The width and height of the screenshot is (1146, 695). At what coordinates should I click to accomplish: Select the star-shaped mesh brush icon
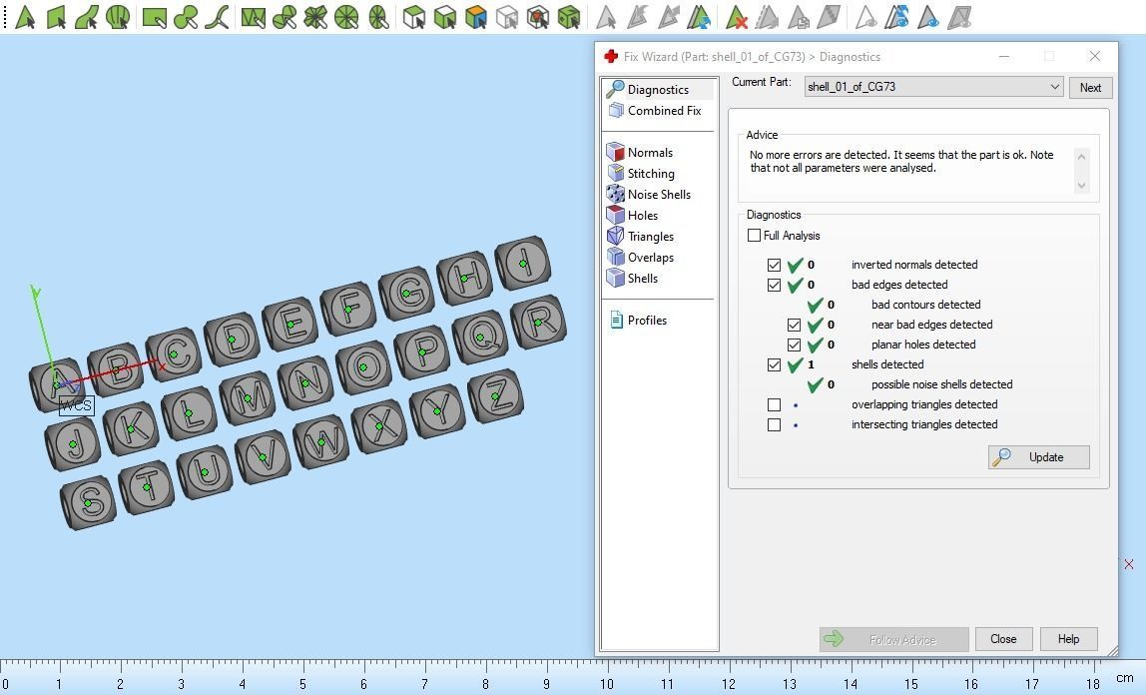(x=315, y=17)
